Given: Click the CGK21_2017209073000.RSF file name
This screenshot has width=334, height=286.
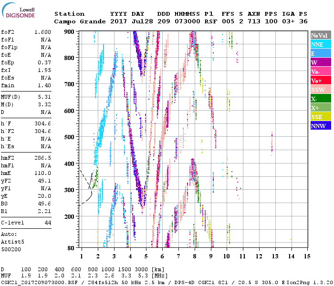Looking at the screenshot, I should pos(39,282).
